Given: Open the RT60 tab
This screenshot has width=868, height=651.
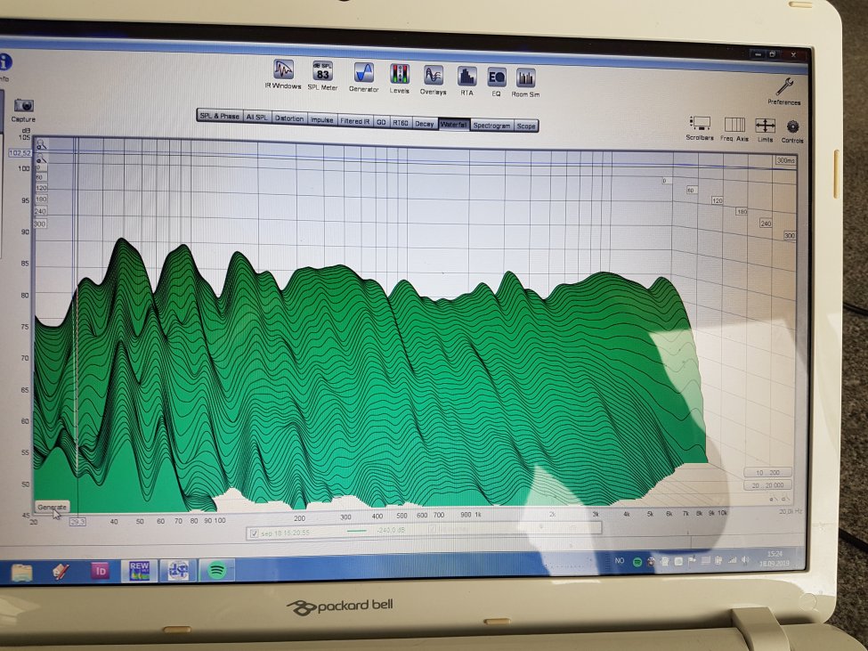Looking at the screenshot, I should coord(401,123).
